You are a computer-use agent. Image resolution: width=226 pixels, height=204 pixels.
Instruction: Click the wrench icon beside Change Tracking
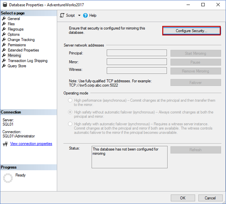(x=4, y=40)
